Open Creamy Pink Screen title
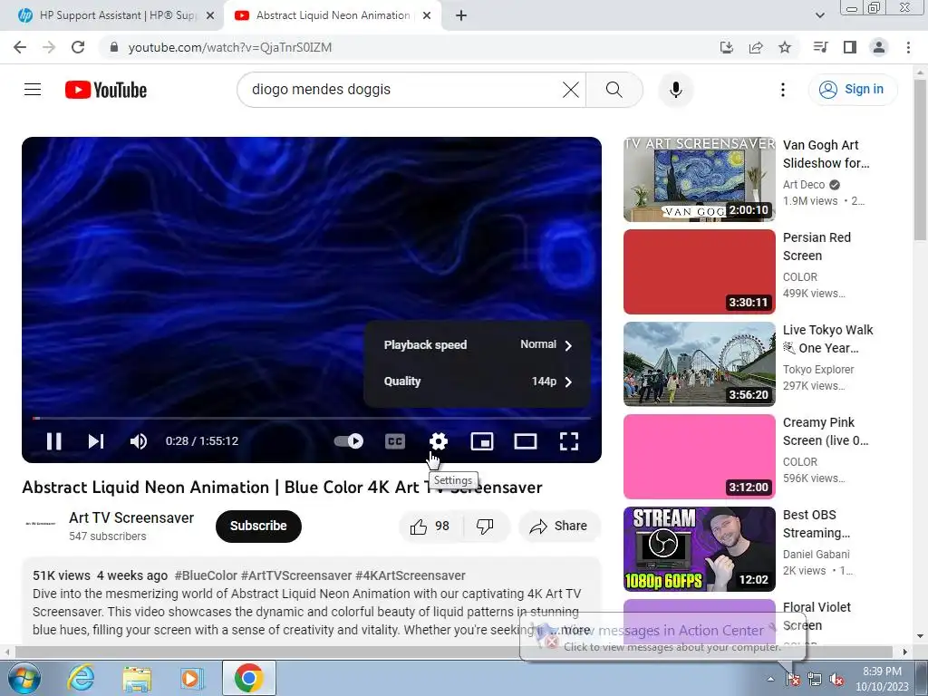928x696 pixels. (x=826, y=431)
